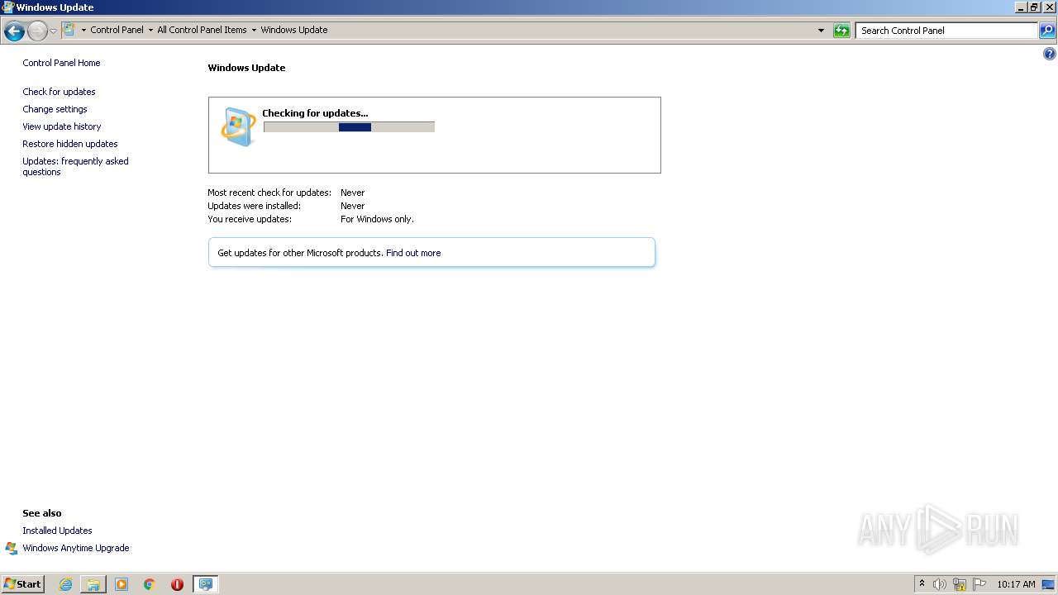Click the Forward navigation arrow
Screen dimensions: 1058x595
37,31
